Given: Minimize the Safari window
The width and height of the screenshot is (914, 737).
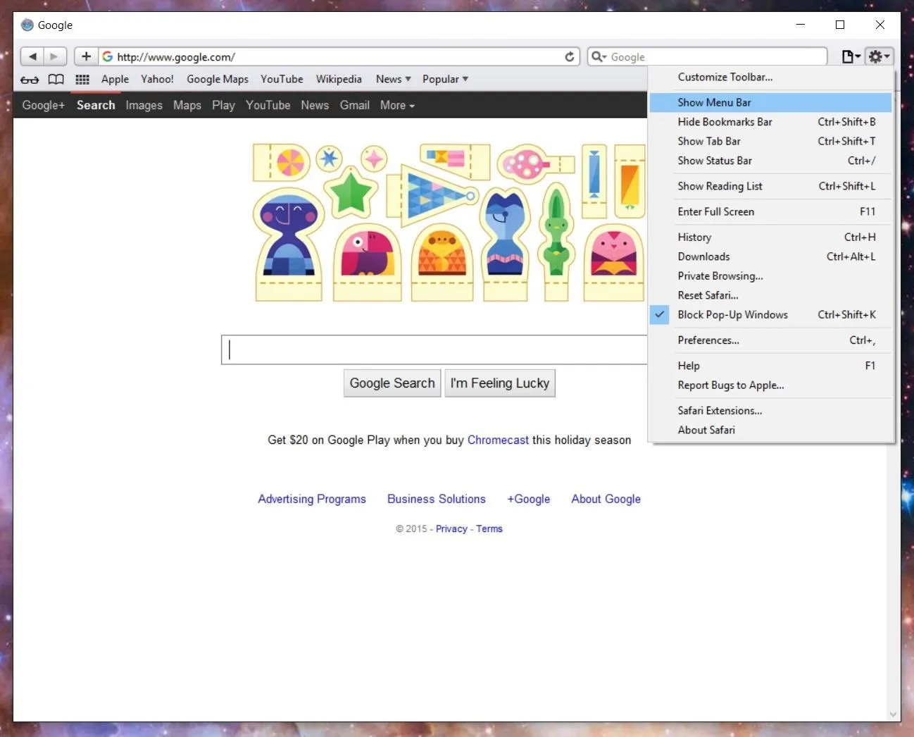Looking at the screenshot, I should pos(801,25).
